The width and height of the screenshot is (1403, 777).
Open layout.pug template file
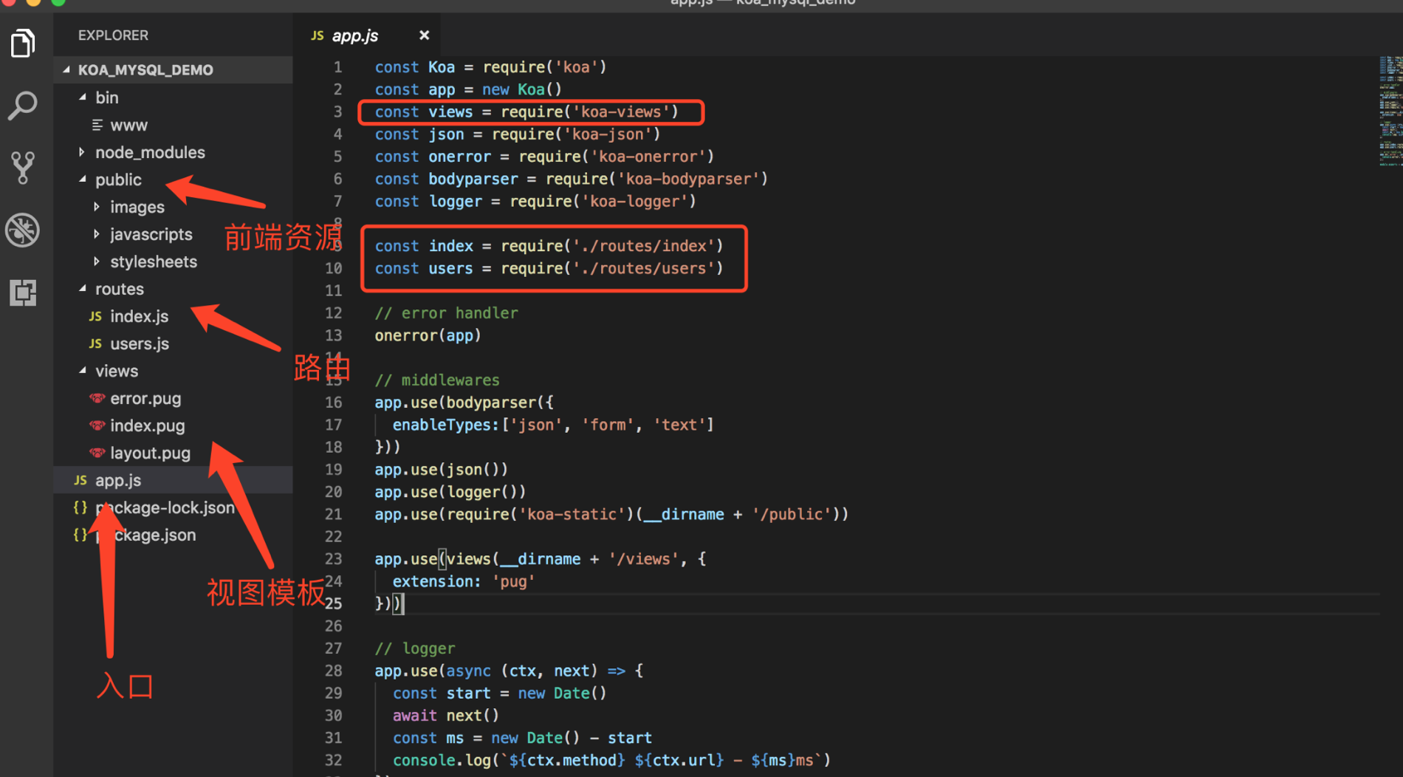coord(150,453)
